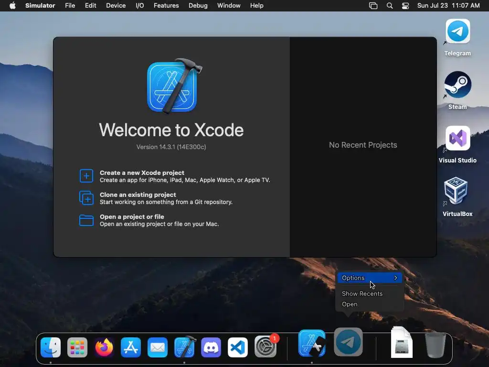Image resolution: width=489 pixels, height=367 pixels.
Task: Open Discord from the dock
Action: pyautogui.click(x=211, y=347)
